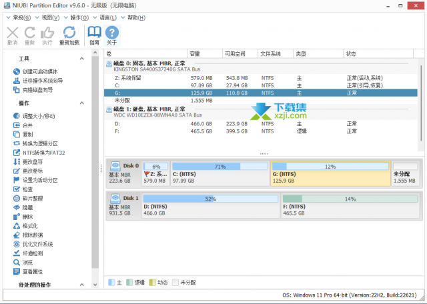The width and height of the screenshot is (427, 304).
Task: Open the 克隆磁盘向导 sidebar tool
Action: pyautogui.click(x=33, y=90)
